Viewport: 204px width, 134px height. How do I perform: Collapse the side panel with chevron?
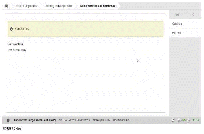click(193, 15)
